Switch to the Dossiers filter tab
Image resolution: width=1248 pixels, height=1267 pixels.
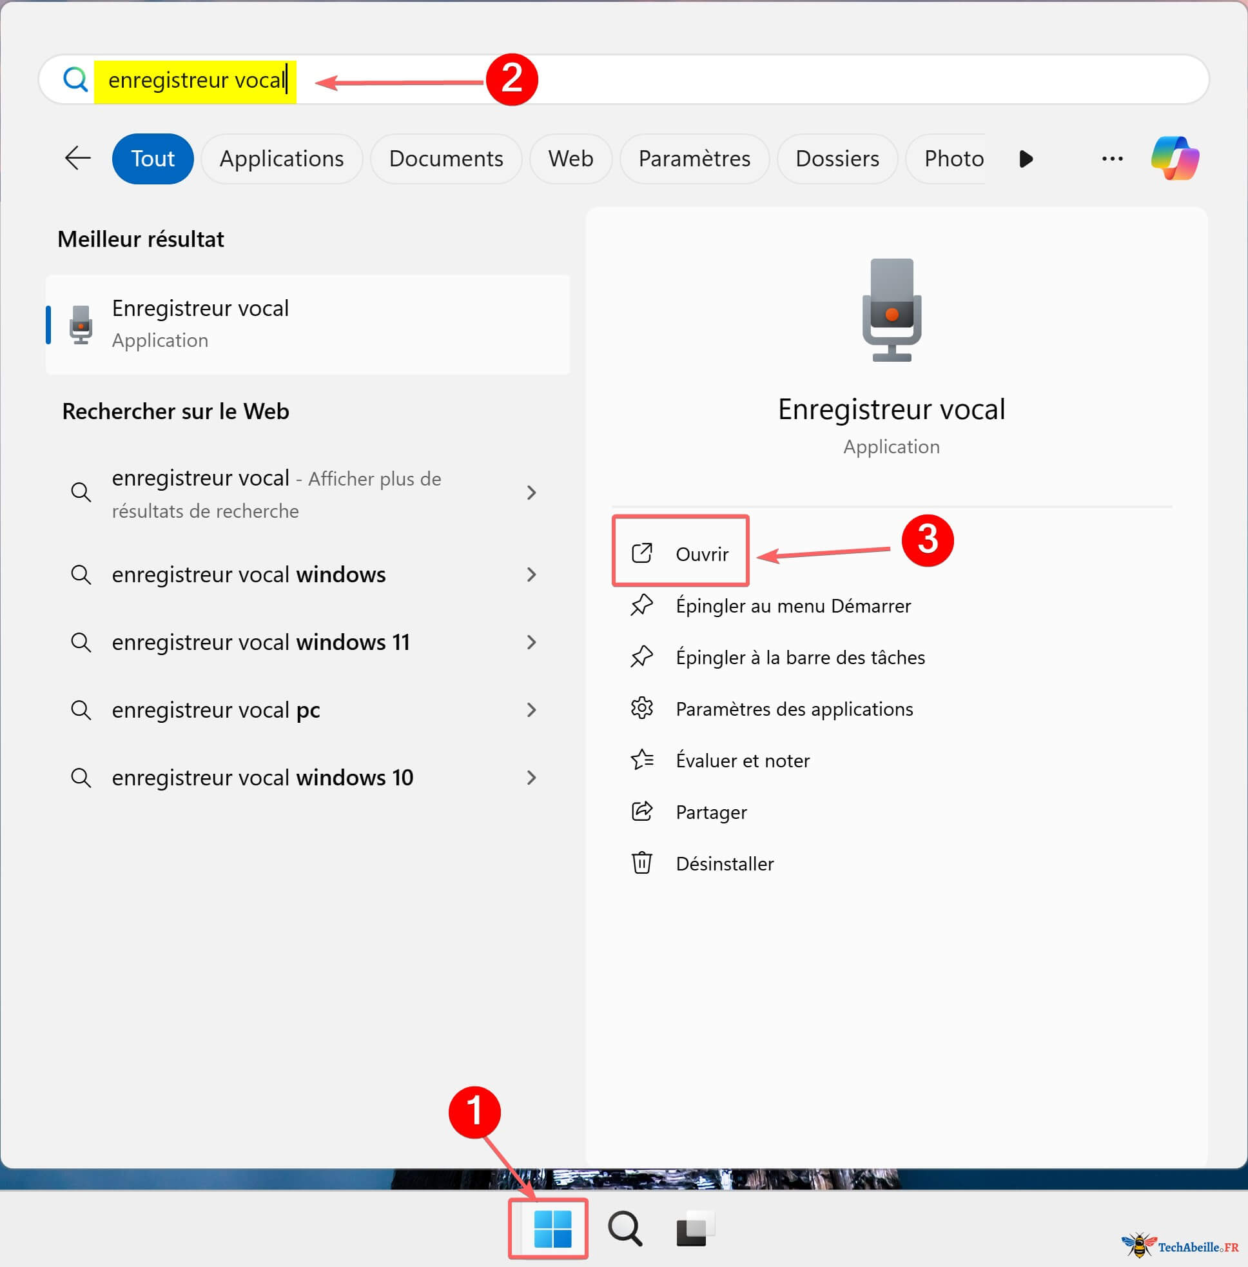click(837, 158)
